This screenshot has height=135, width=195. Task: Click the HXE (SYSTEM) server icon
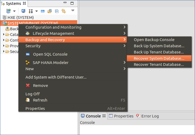click(5, 18)
